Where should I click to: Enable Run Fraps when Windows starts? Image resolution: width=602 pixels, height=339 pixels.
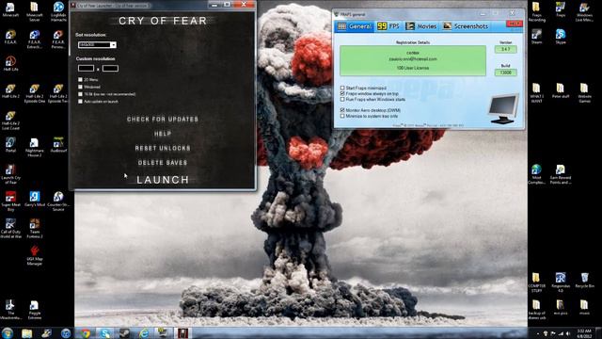pyautogui.click(x=342, y=99)
